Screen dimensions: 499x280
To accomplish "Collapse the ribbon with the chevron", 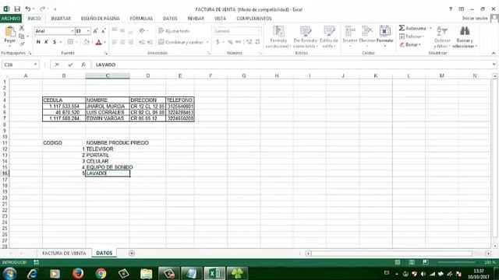I will pos(494,53).
